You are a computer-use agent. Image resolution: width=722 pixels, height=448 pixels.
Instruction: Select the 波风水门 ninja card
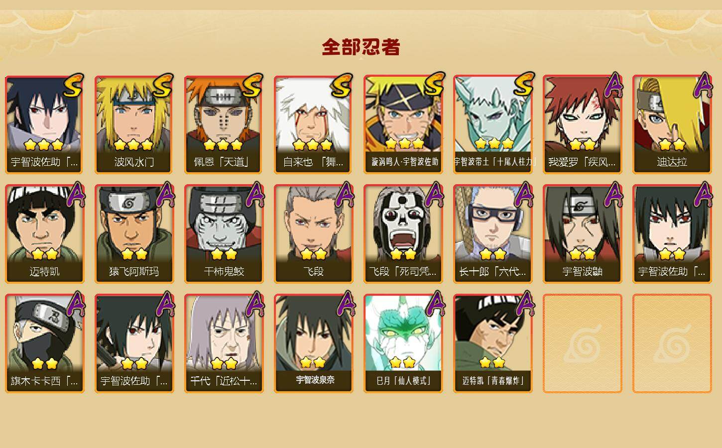tap(134, 124)
